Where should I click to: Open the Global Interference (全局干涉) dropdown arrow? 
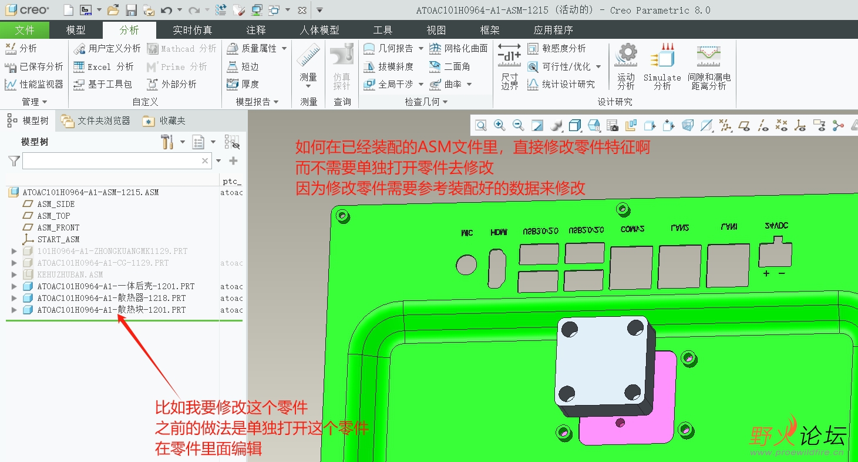tap(421, 84)
